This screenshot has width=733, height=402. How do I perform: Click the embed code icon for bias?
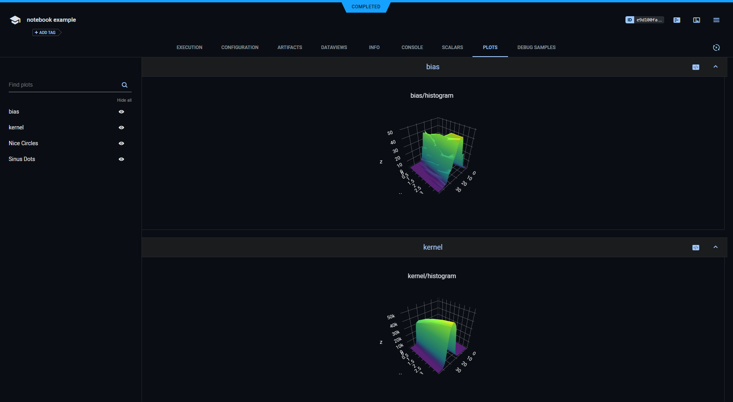pyautogui.click(x=695, y=67)
